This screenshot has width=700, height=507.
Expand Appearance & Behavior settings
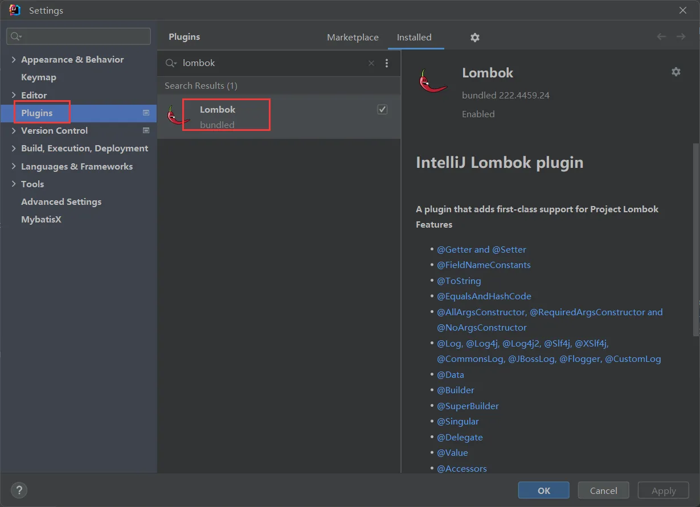tap(14, 60)
